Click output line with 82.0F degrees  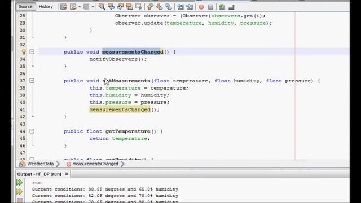tap(105, 196)
